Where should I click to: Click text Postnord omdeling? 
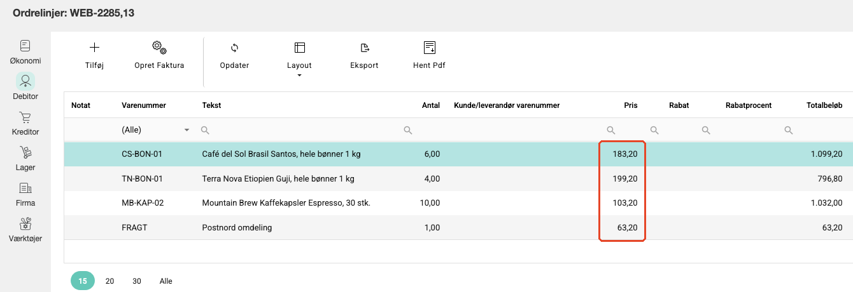coord(237,227)
